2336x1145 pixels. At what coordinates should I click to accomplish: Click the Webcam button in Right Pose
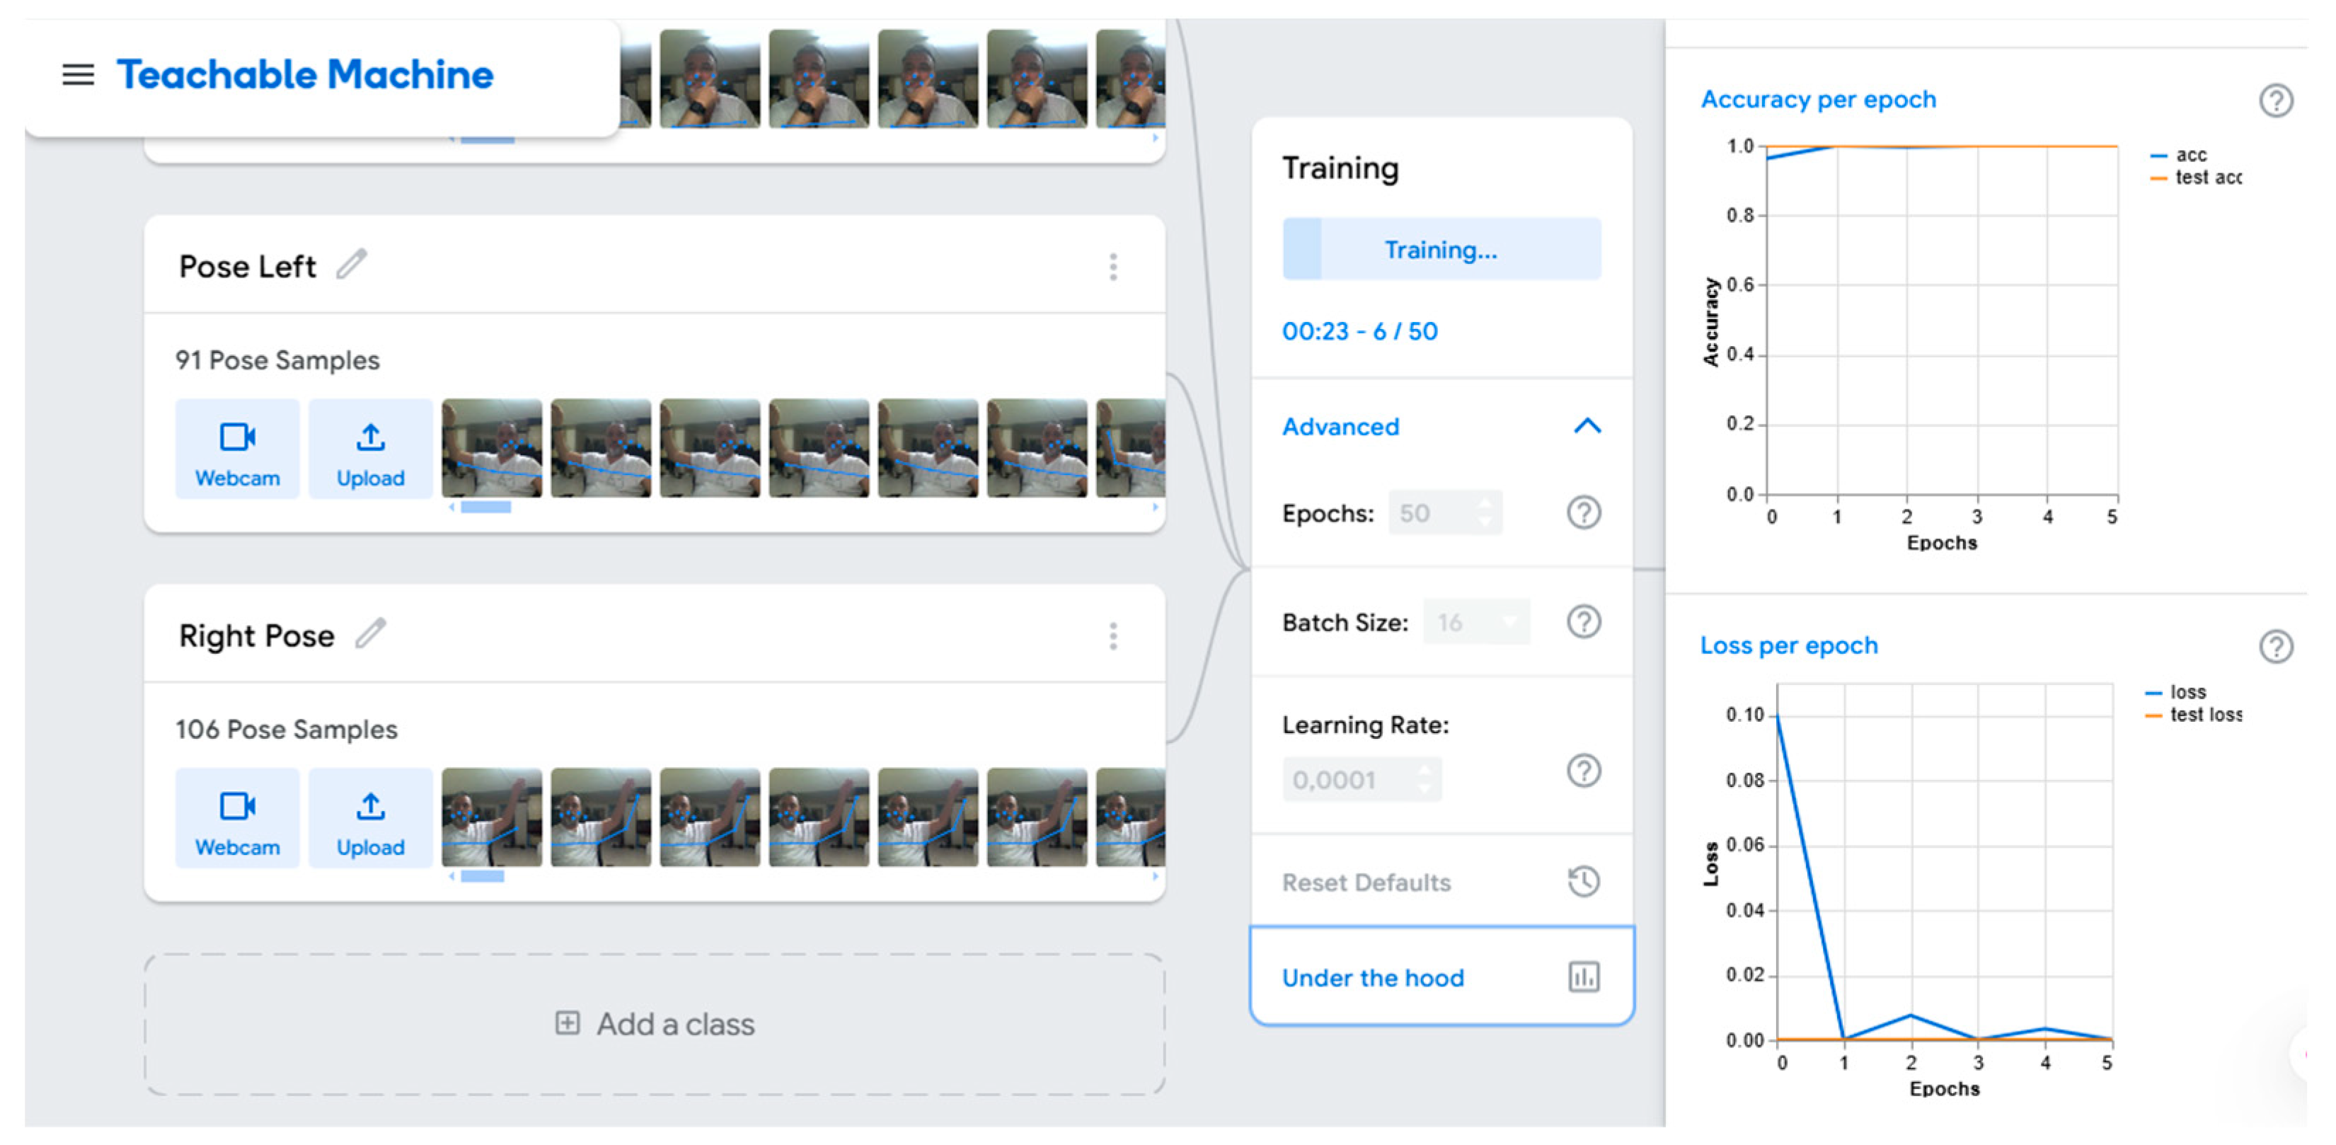coord(236,819)
